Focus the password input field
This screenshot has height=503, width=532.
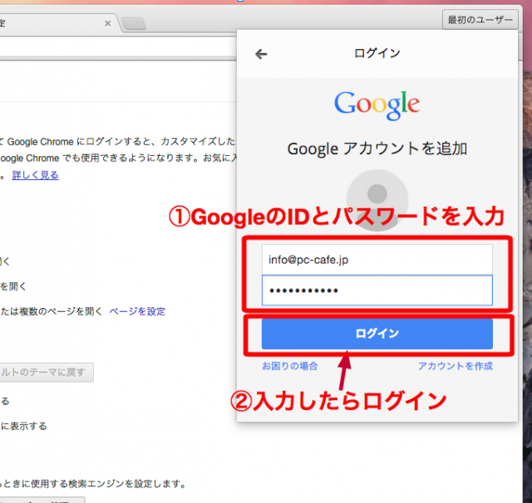click(x=377, y=291)
